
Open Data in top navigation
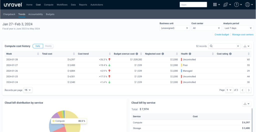coord(73,5)
